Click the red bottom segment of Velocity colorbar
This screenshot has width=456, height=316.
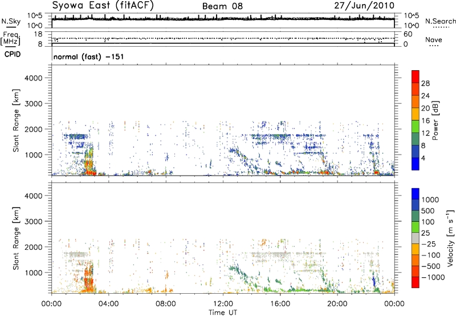click(x=416, y=282)
